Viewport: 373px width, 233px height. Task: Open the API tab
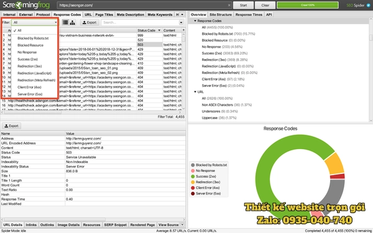click(x=269, y=14)
